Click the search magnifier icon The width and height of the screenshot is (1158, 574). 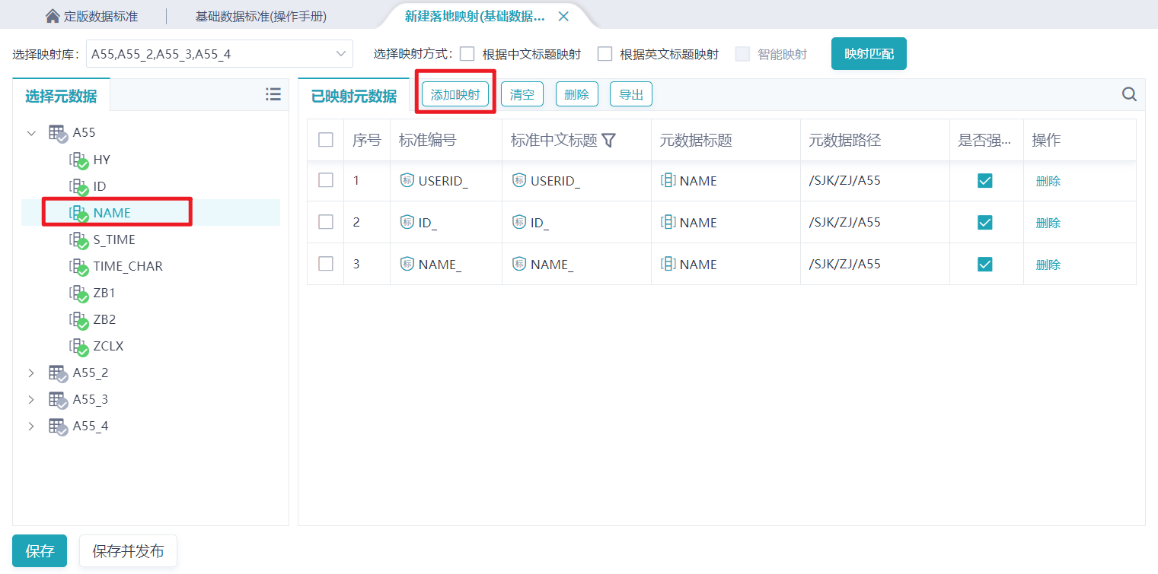coord(1129,94)
